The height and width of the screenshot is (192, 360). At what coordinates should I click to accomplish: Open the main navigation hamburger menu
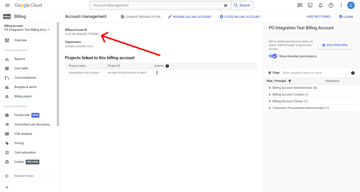(7, 5)
